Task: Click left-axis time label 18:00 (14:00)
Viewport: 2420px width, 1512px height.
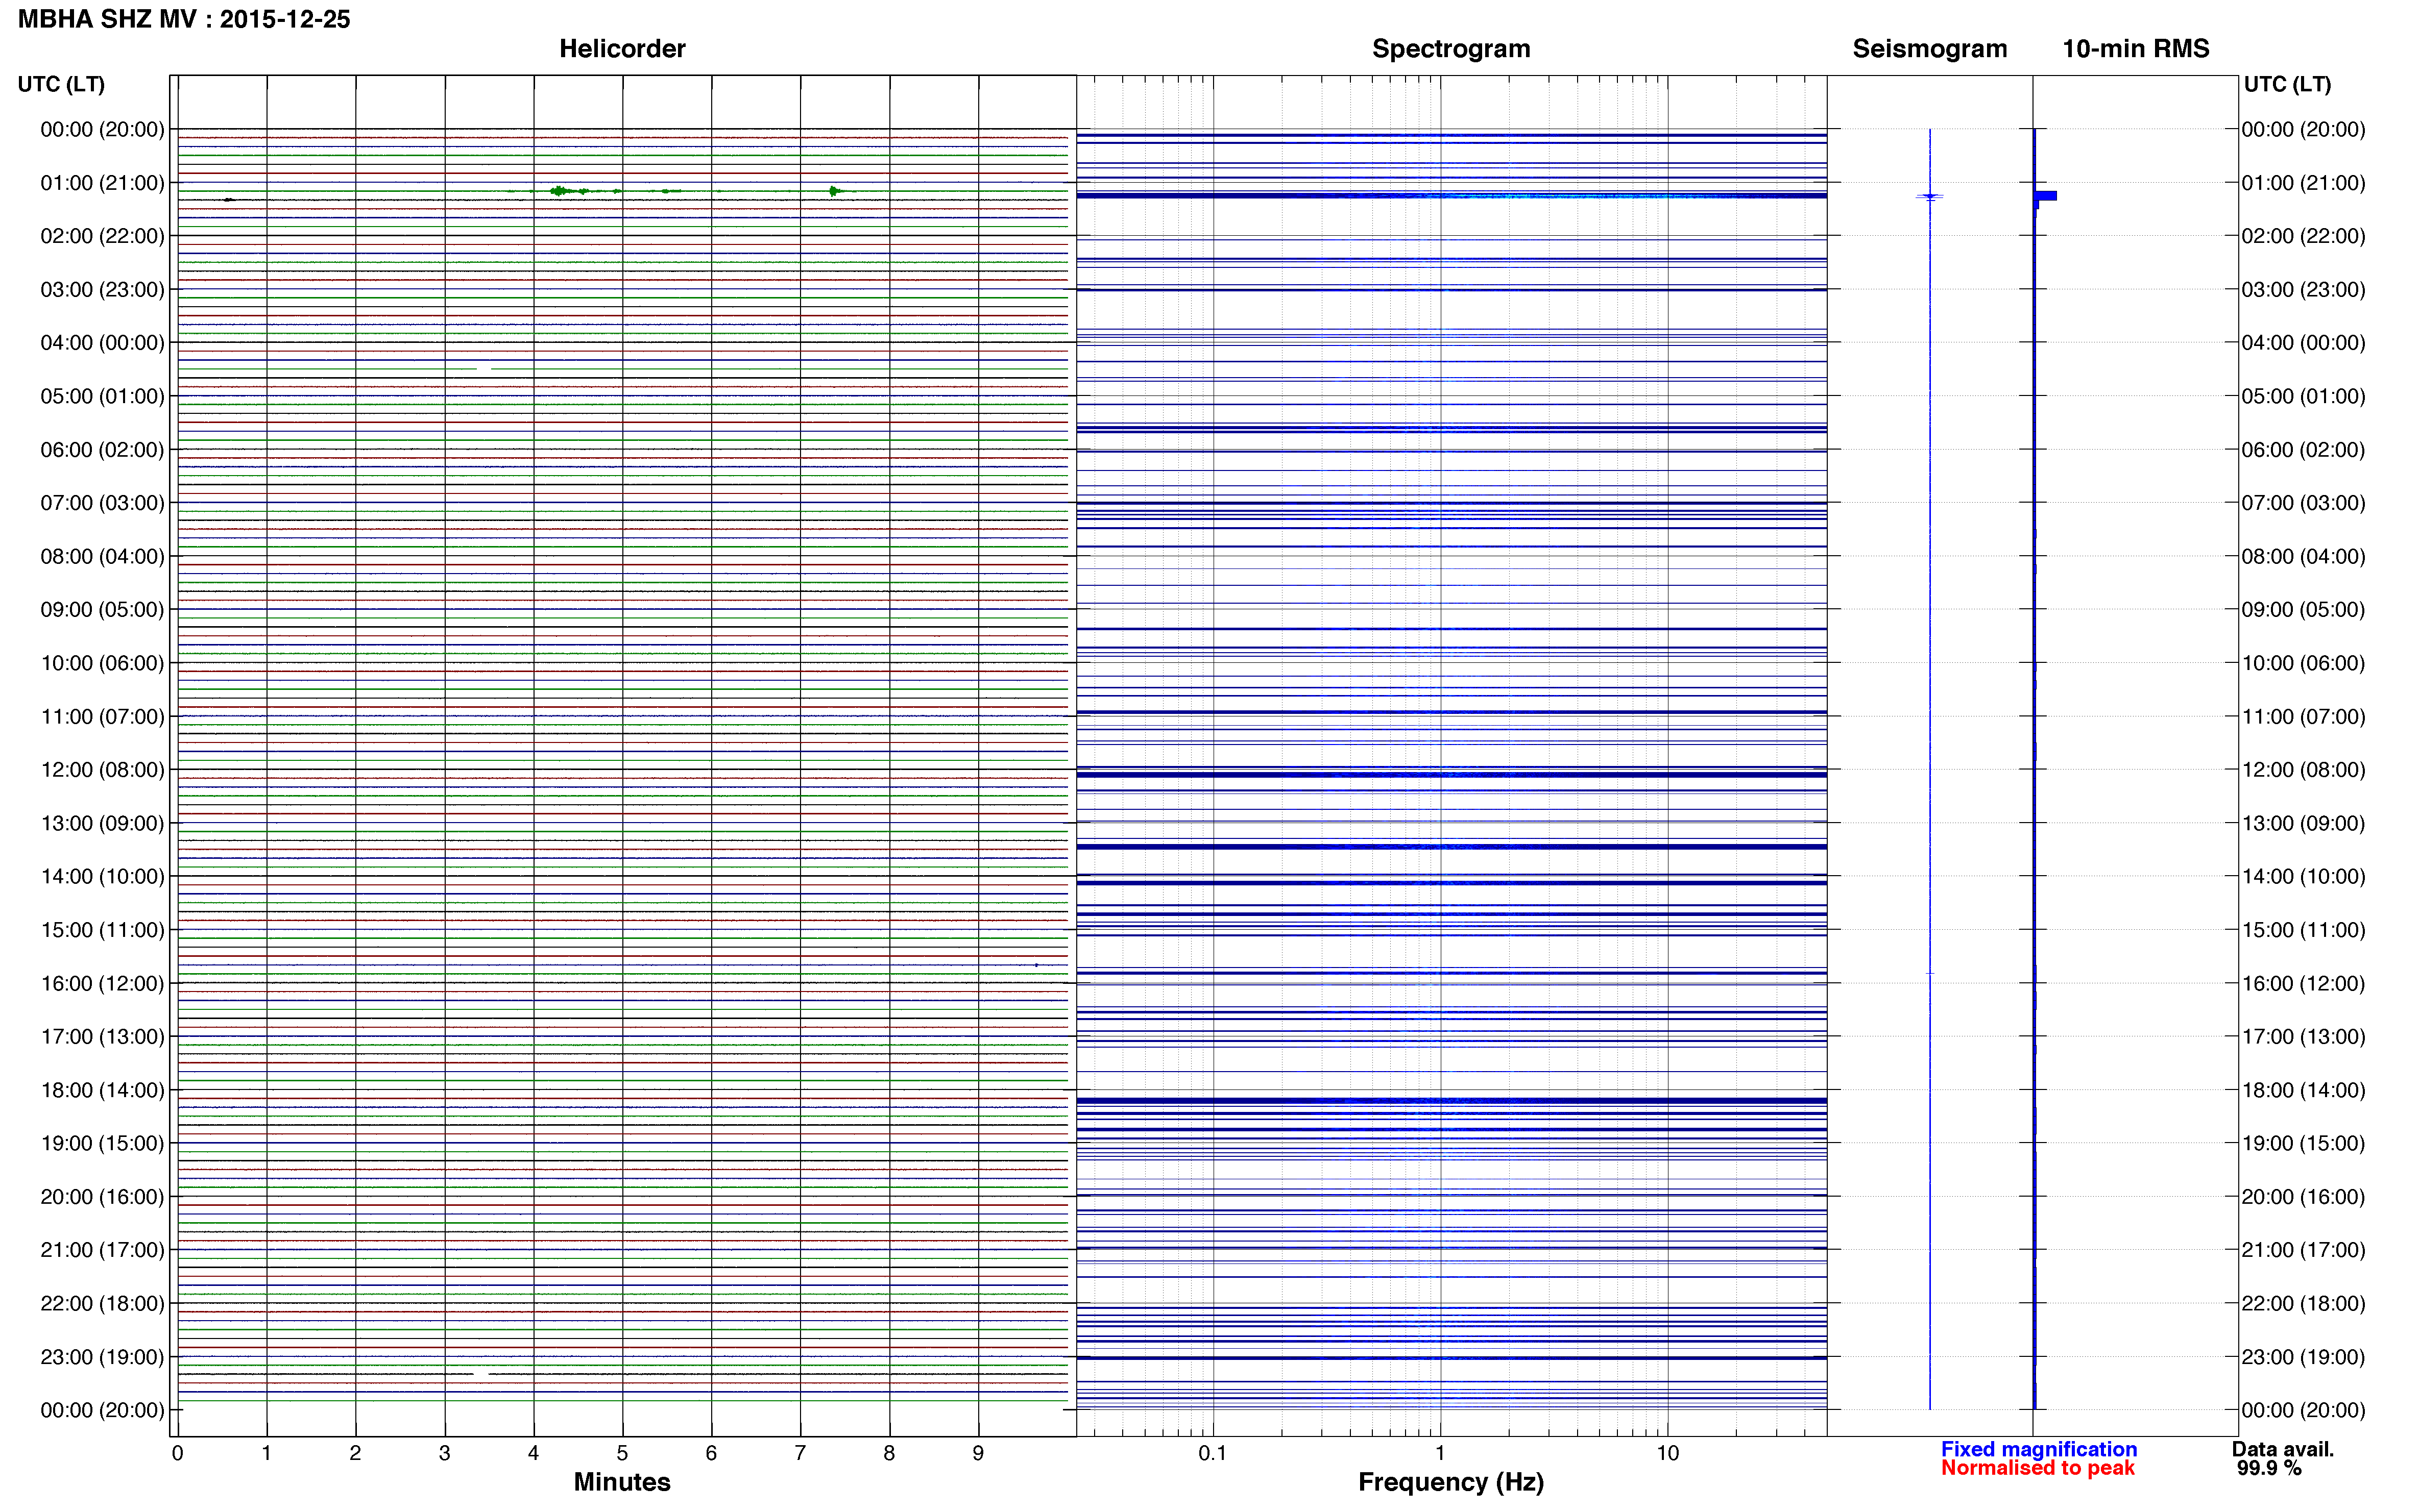Action: [x=103, y=1090]
